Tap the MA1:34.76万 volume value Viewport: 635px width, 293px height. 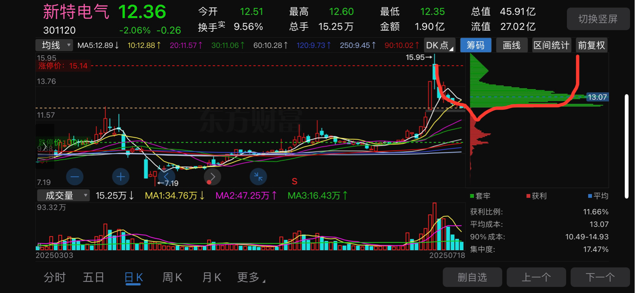(x=175, y=196)
